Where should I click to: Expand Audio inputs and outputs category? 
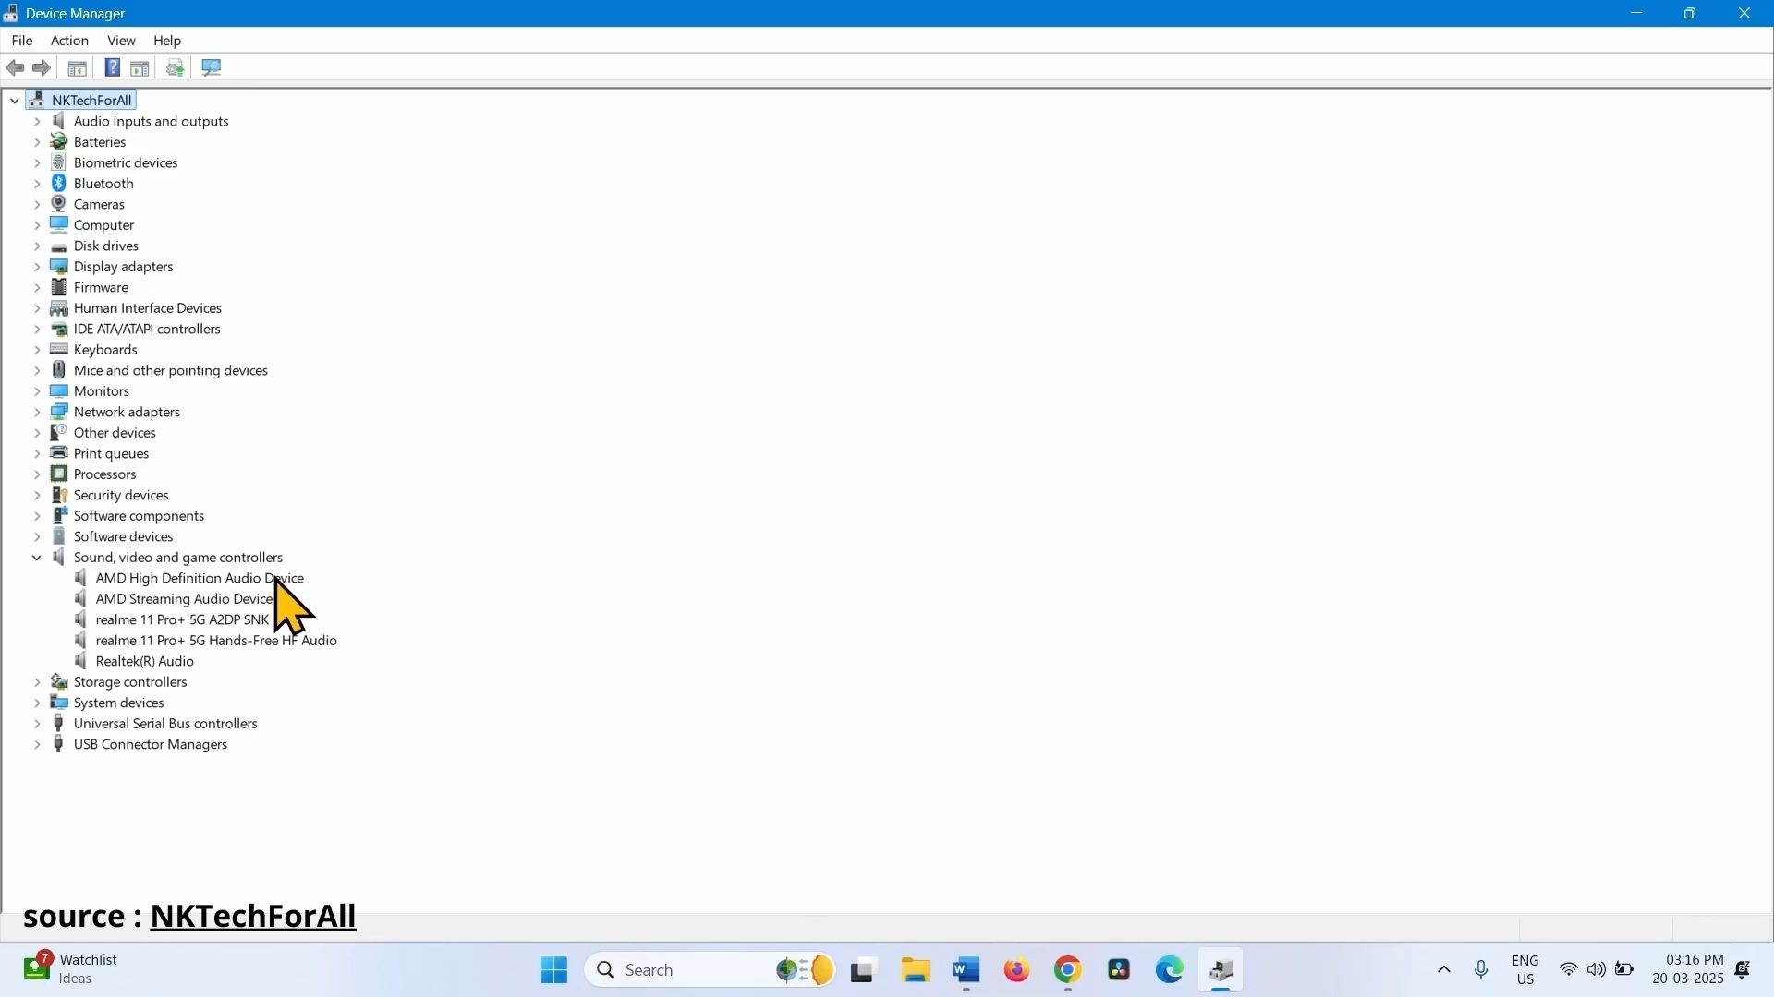(37, 122)
